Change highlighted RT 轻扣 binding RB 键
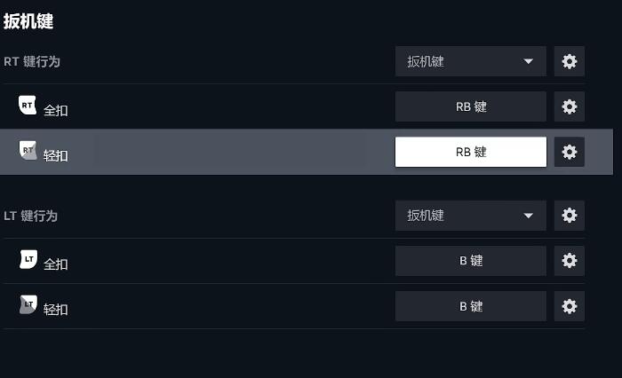This screenshot has height=378, width=622. (470, 152)
